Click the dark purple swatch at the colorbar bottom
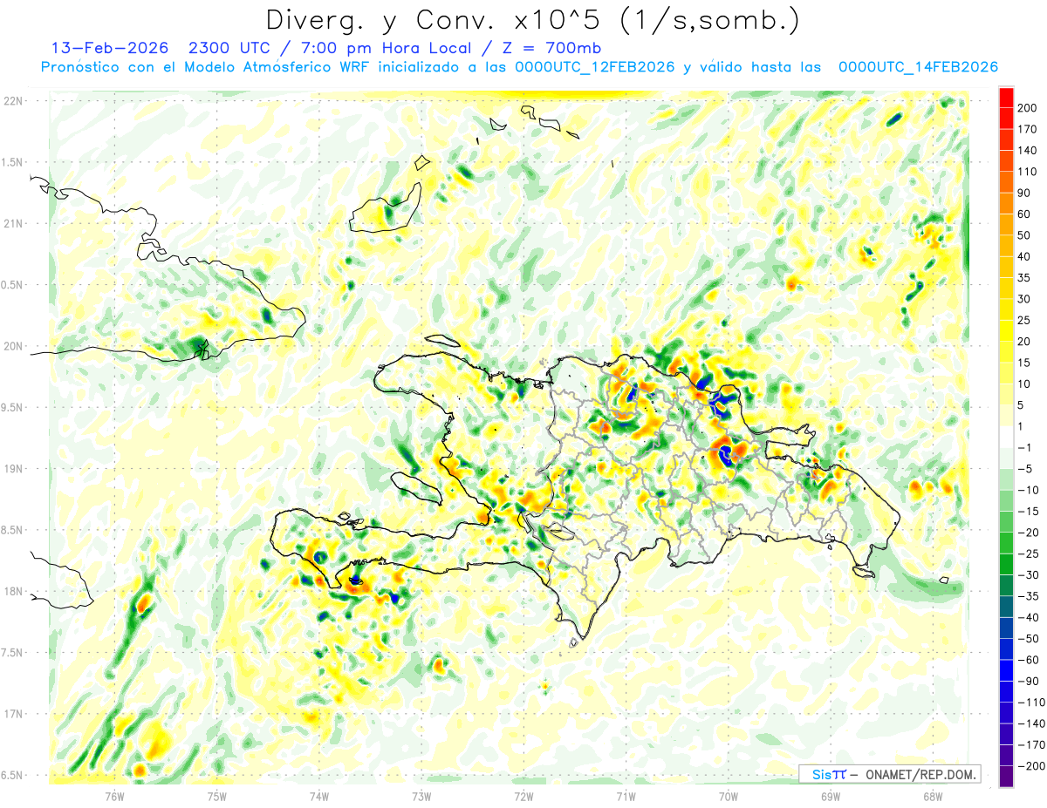Viewport: 1047px width, 808px height. tap(1006, 776)
